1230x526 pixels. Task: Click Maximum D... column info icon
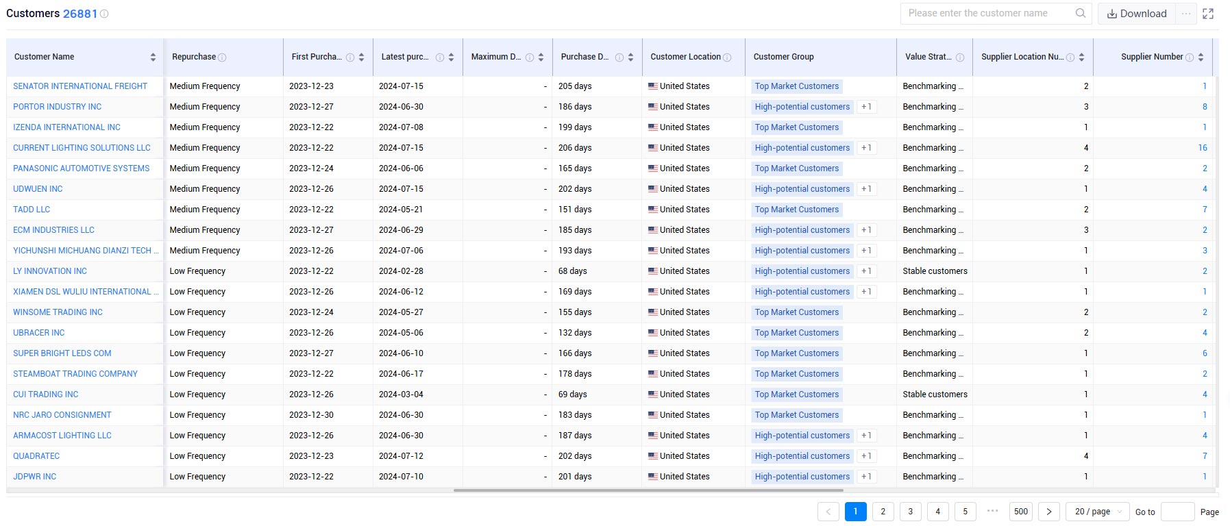click(530, 58)
